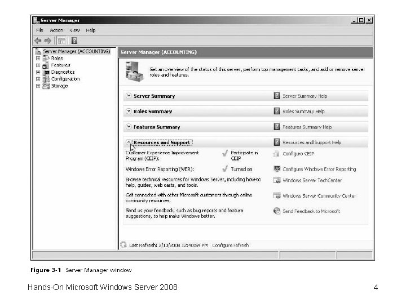Open the Roles Summary Help link

pyautogui.click(x=303, y=111)
